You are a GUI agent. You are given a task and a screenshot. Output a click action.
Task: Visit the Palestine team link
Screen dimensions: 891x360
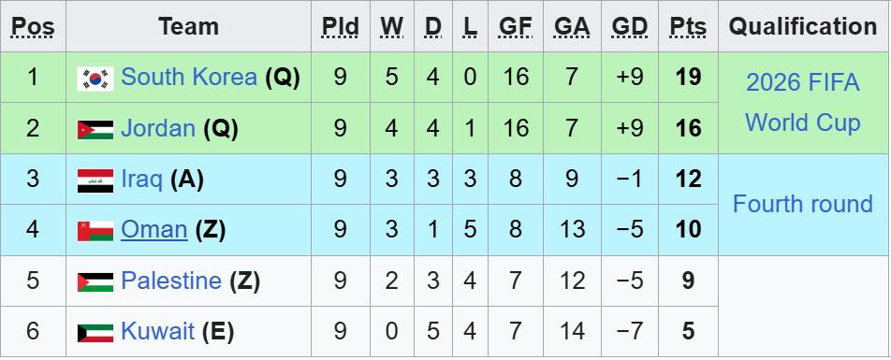[171, 281]
